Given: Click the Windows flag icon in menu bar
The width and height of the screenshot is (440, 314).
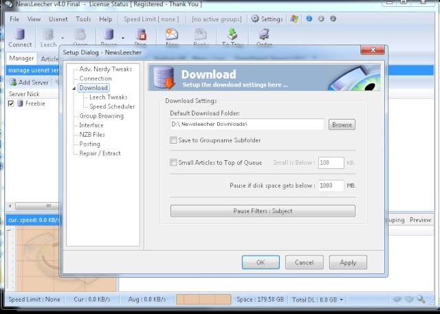Looking at the screenshot, I should point(294,19).
